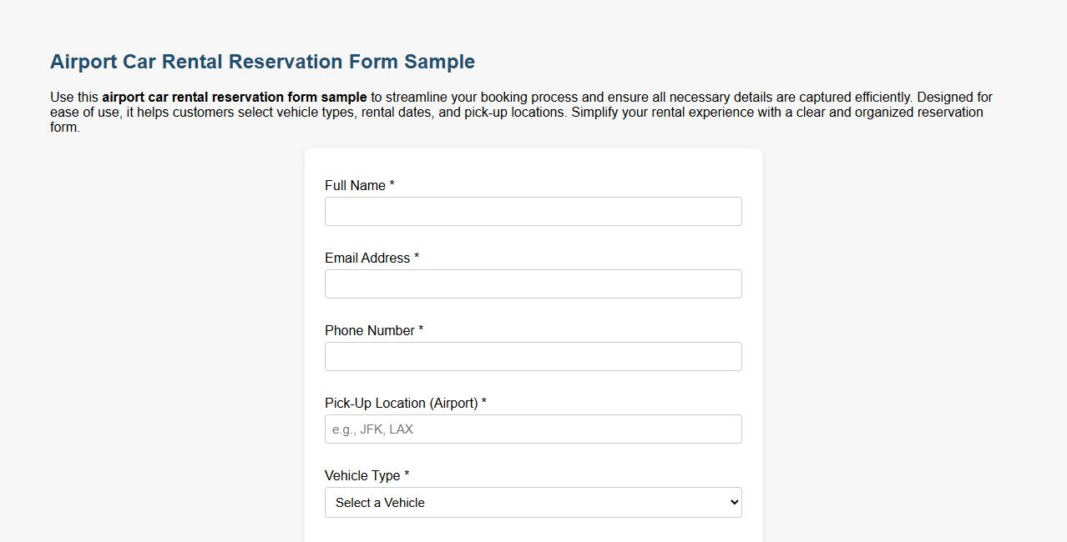Image resolution: width=1067 pixels, height=542 pixels.
Task: Click the Phone Number input field
Action: [533, 356]
